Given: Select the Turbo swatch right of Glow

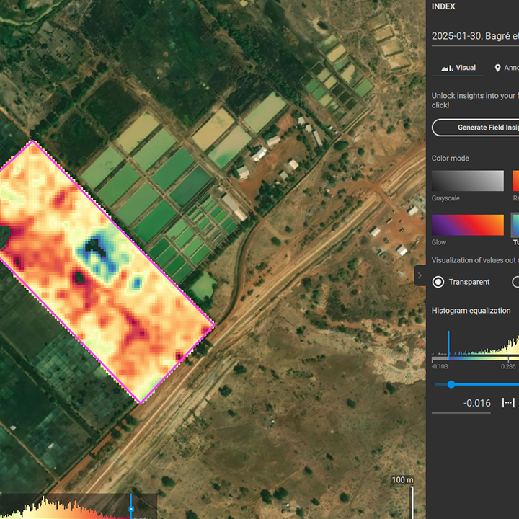Looking at the screenshot, I should click(515, 225).
